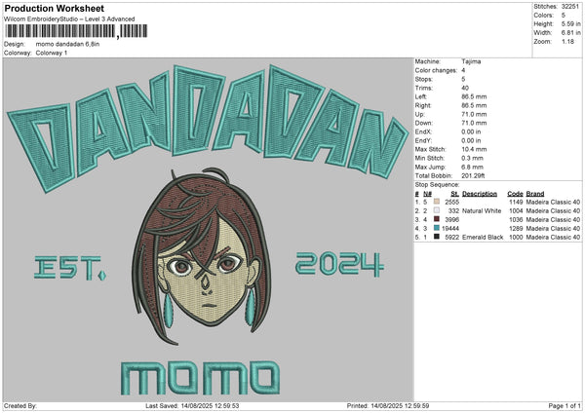585x413 pixels.
Task: Click the 'Brand' column header
Action: (535, 194)
